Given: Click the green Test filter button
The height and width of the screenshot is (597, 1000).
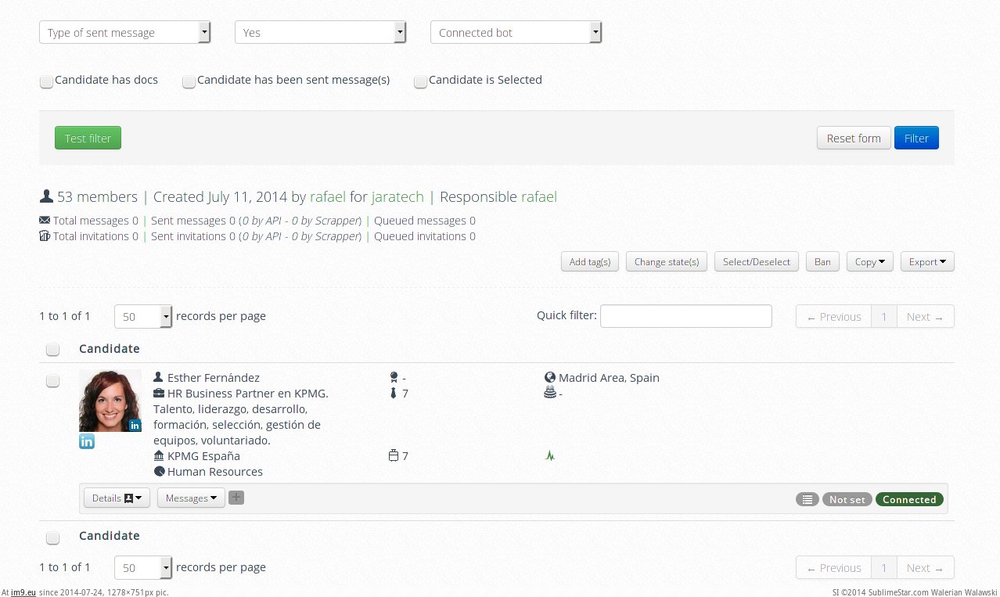Looking at the screenshot, I should (x=88, y=138).
